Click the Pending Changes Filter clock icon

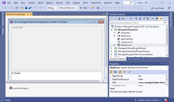tap(131, 19)
